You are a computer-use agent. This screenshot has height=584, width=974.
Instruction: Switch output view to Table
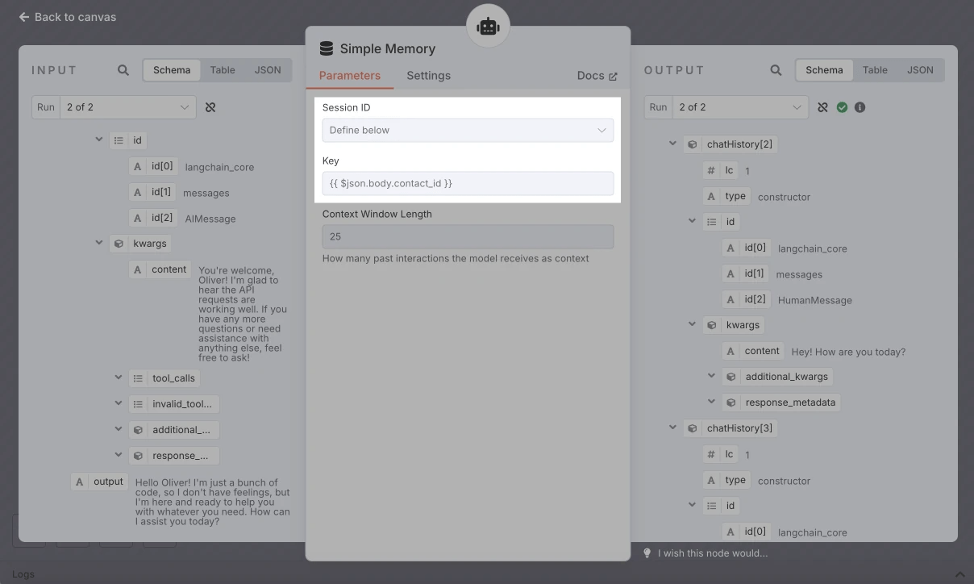[875, 70]
